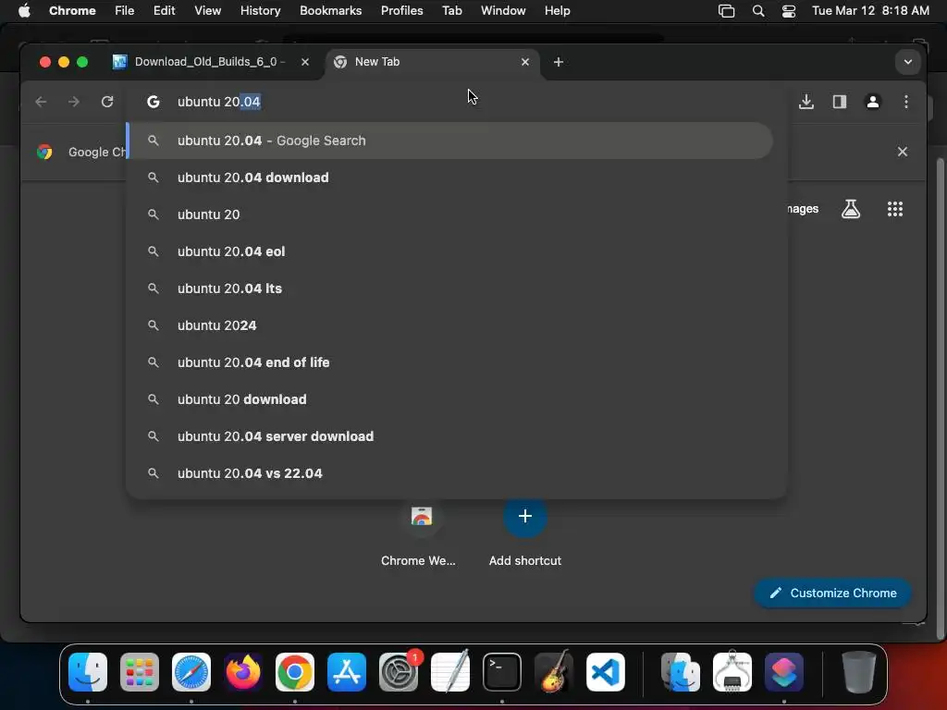
Task: Choose suggestion ubuntu 20.04 vs 22.04
Action: pyautogui.click(x=450, y=473)
